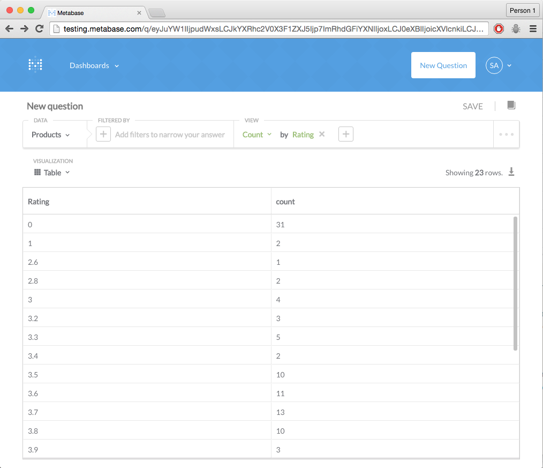This screenshot has height=468, width=543.
Task: Download the query results
Action: pyautogui.click(x=511, y=172)
